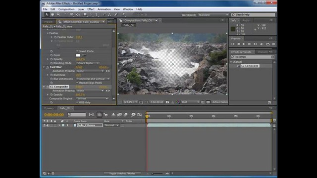Select the Rectangle shape tool

pos(85,14)
